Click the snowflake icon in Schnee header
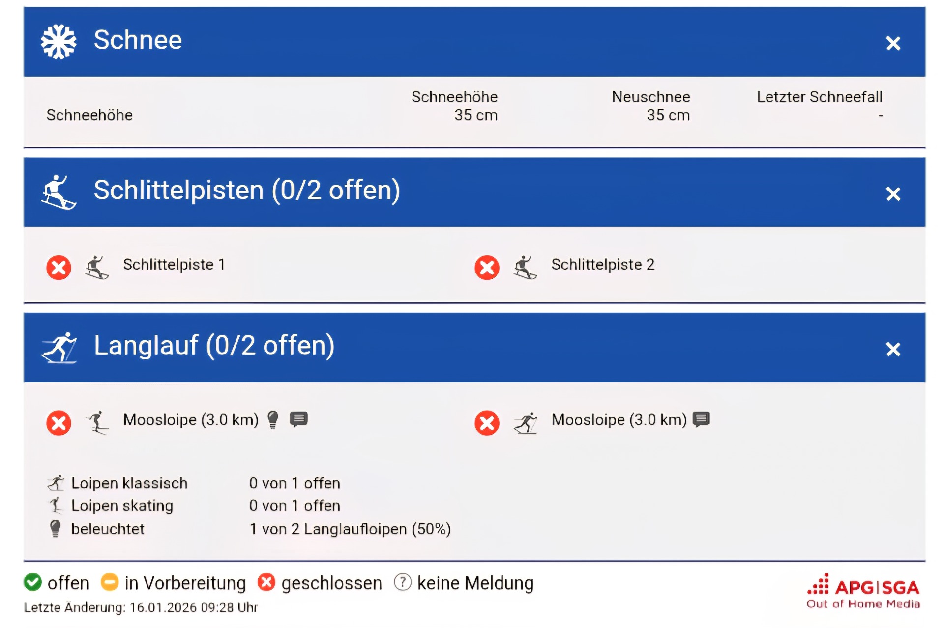944x628 pixels. tap(59, 42)
